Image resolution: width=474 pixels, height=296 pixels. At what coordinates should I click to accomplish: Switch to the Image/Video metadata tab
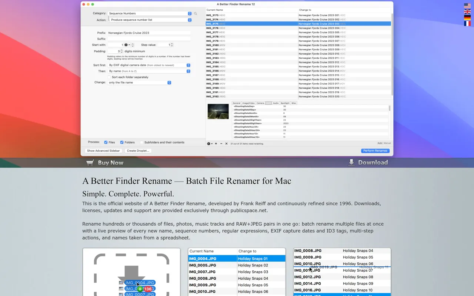248,103
